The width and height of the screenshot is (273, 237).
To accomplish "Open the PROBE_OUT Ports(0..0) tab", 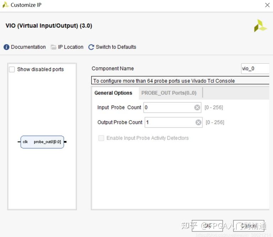I will pos(169,93).
